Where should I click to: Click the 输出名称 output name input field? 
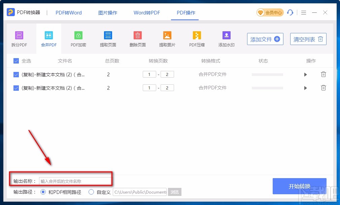(75, 181)
